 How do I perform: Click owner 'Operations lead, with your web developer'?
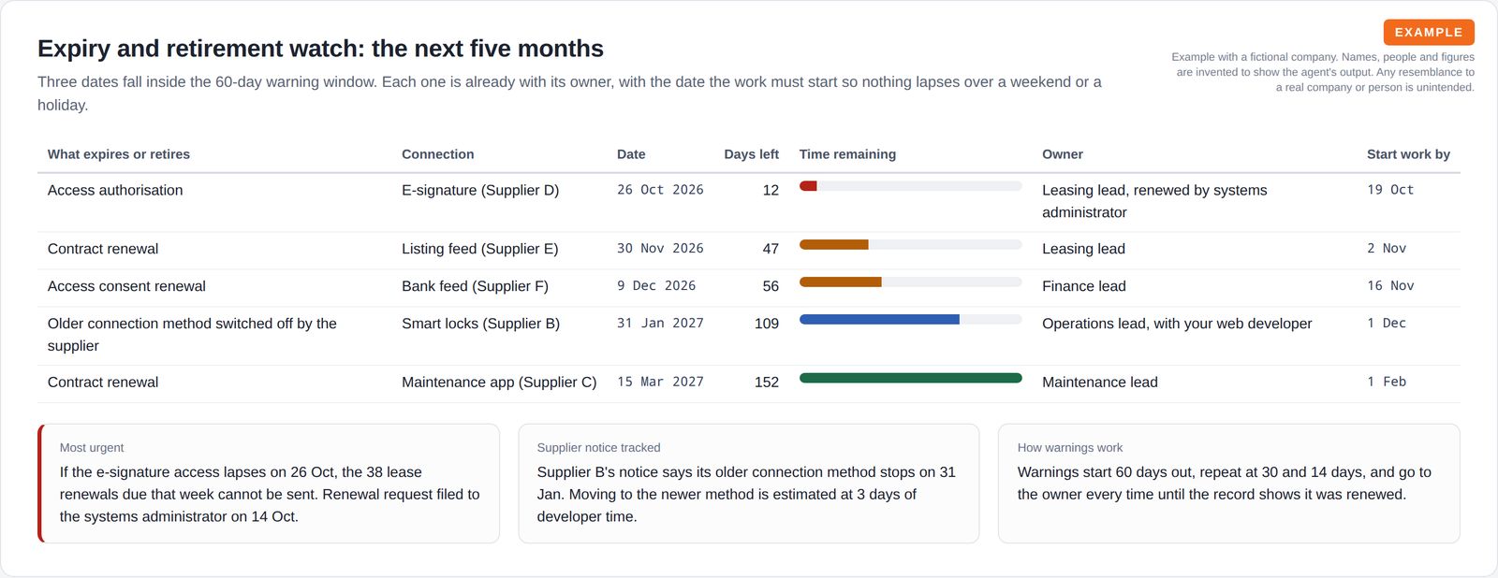[1177, 324]
